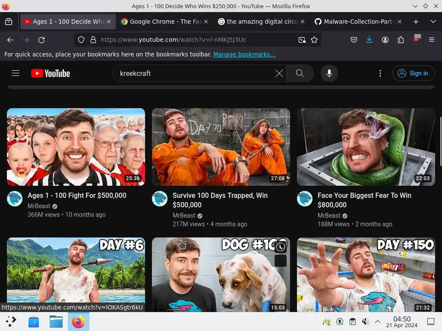This screenshot has height=331, width=442.
Task: Open a new browser tab
Action: pos(416,22)
